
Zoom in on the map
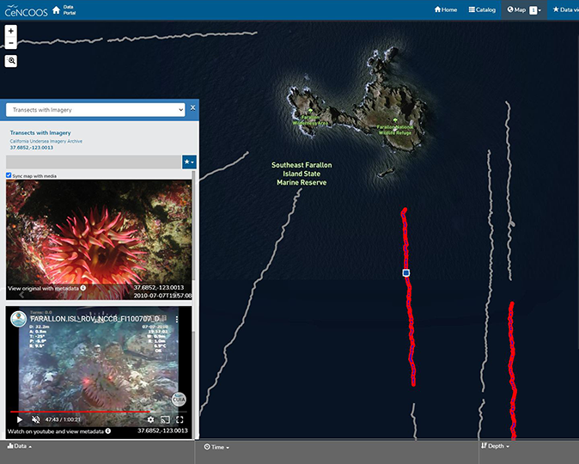click(x=10, y=31)
